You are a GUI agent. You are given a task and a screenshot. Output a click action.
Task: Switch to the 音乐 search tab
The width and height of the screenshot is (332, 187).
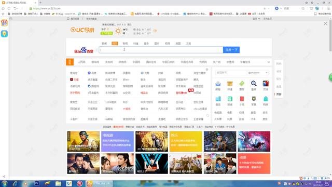point(146,44)
